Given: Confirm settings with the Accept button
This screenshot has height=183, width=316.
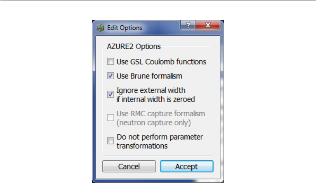Looking at the screenshot, I should coord(186,166).
